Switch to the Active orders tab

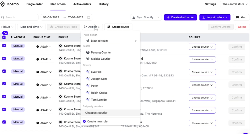[82, 4]
